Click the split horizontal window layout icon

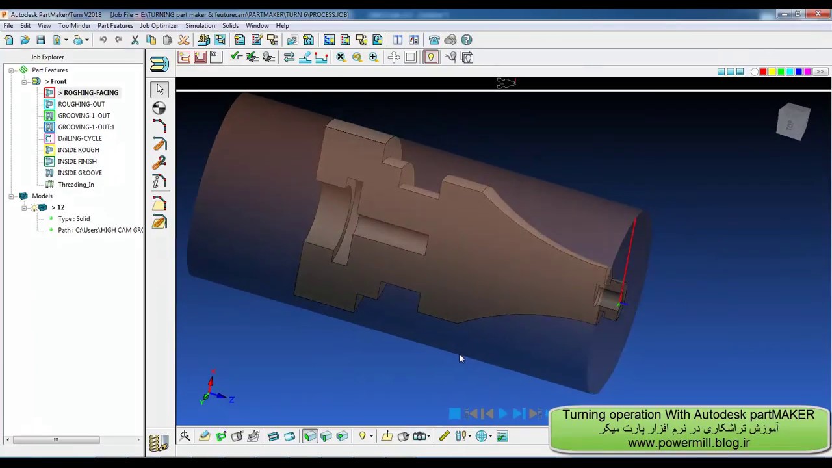pyautogui.click(x=721, y=71)
